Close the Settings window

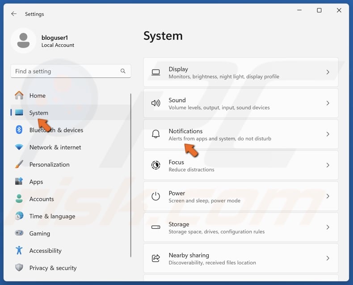coord(339,10)
